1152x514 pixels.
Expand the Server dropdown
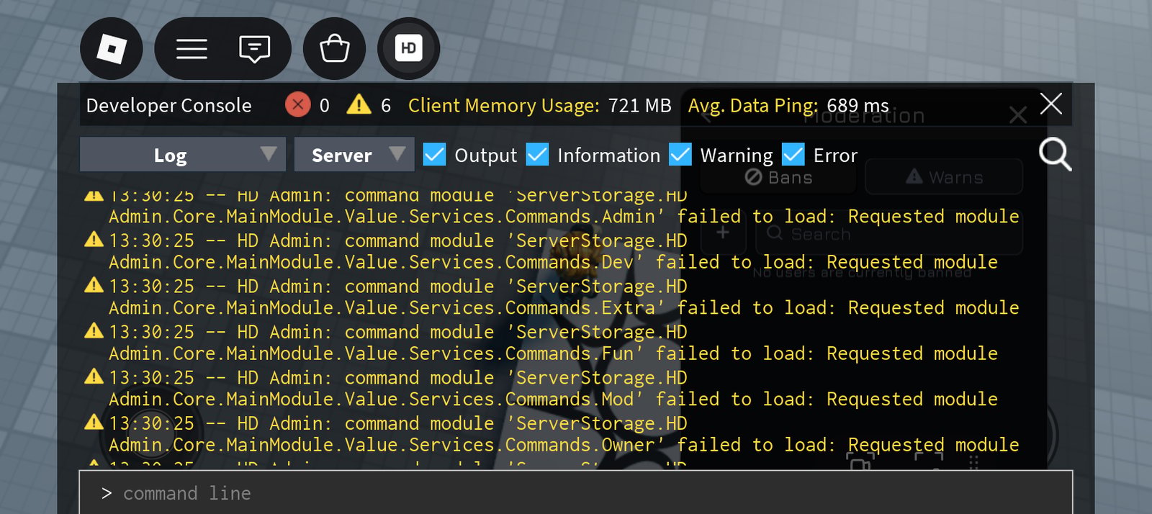click(354, 154)
